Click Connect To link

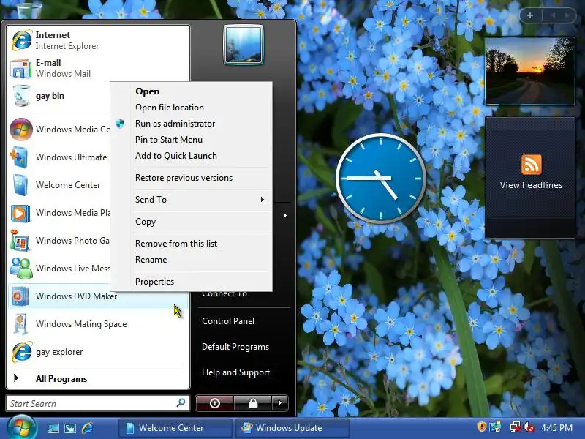point(224,295)
